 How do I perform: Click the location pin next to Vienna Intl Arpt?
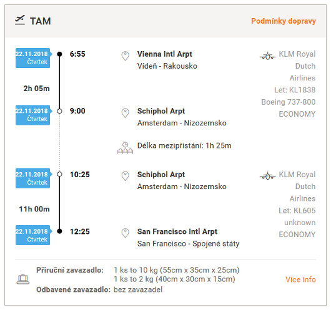click(125, 56)
